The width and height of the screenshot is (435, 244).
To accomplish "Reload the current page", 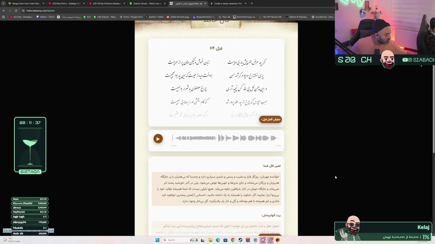I will click(16, 11).
